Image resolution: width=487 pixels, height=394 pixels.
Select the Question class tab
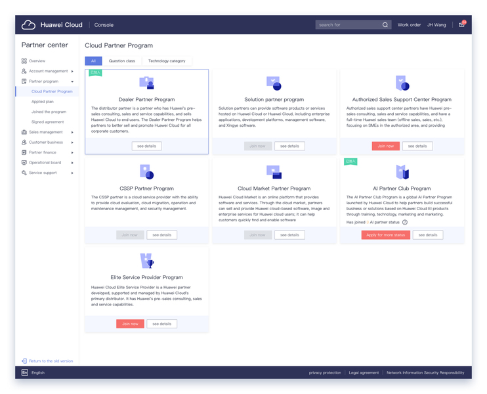click(122, 61)
